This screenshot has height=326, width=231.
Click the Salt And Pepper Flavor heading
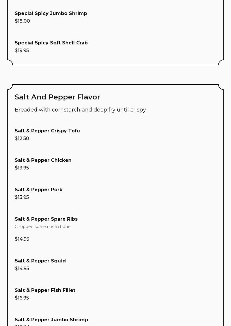click(x=57, y=97)
